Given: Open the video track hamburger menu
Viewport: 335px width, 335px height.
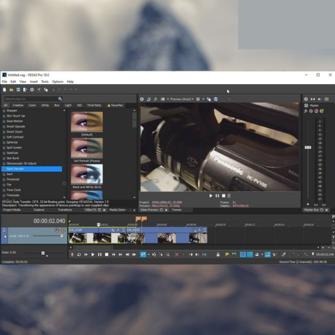Looking at the screenshot, I should pos(4,230).
